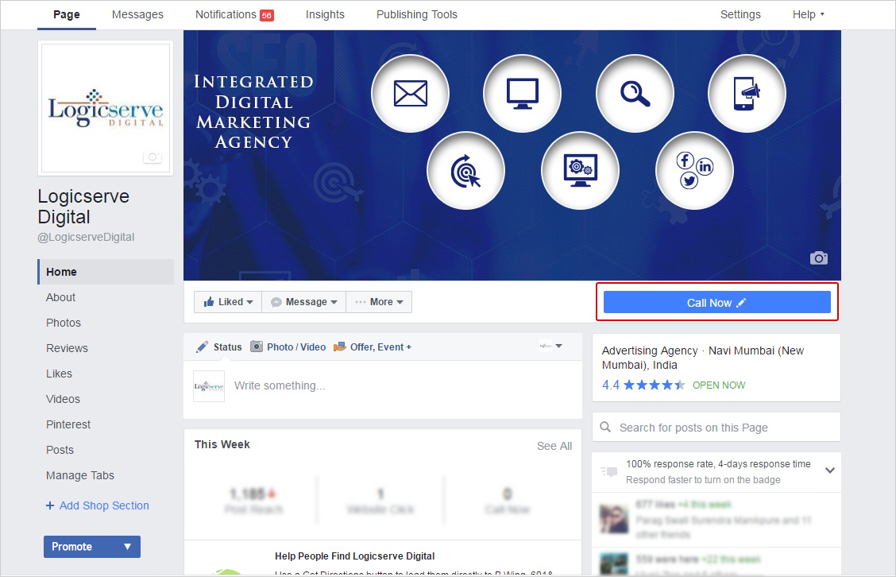Click the Add Shop Section link

(97, 505)
